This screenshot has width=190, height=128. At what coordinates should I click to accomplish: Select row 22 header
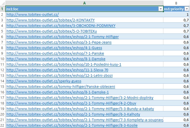point(3,126)
